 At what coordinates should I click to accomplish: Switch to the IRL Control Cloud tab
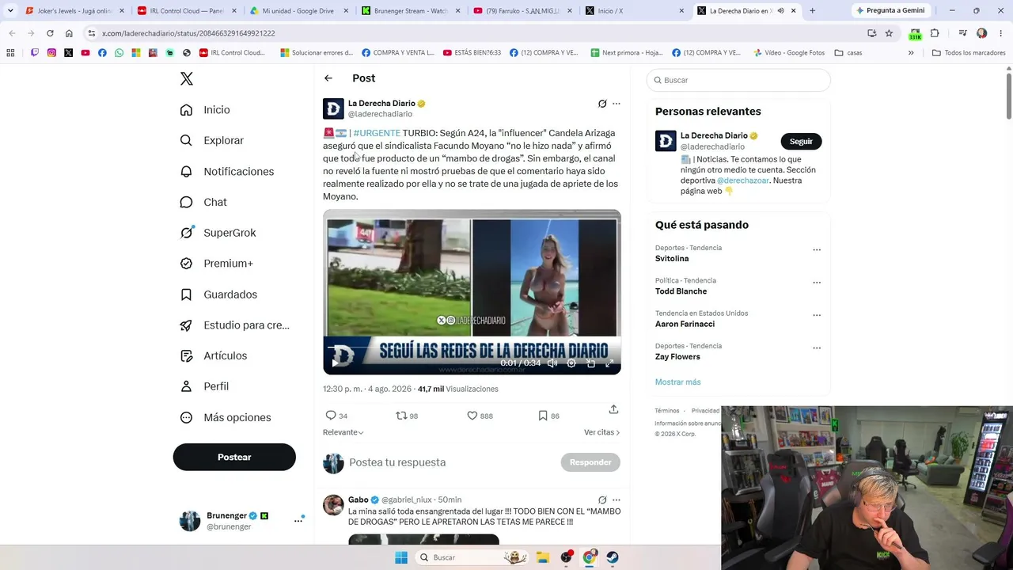pos(185,11)
